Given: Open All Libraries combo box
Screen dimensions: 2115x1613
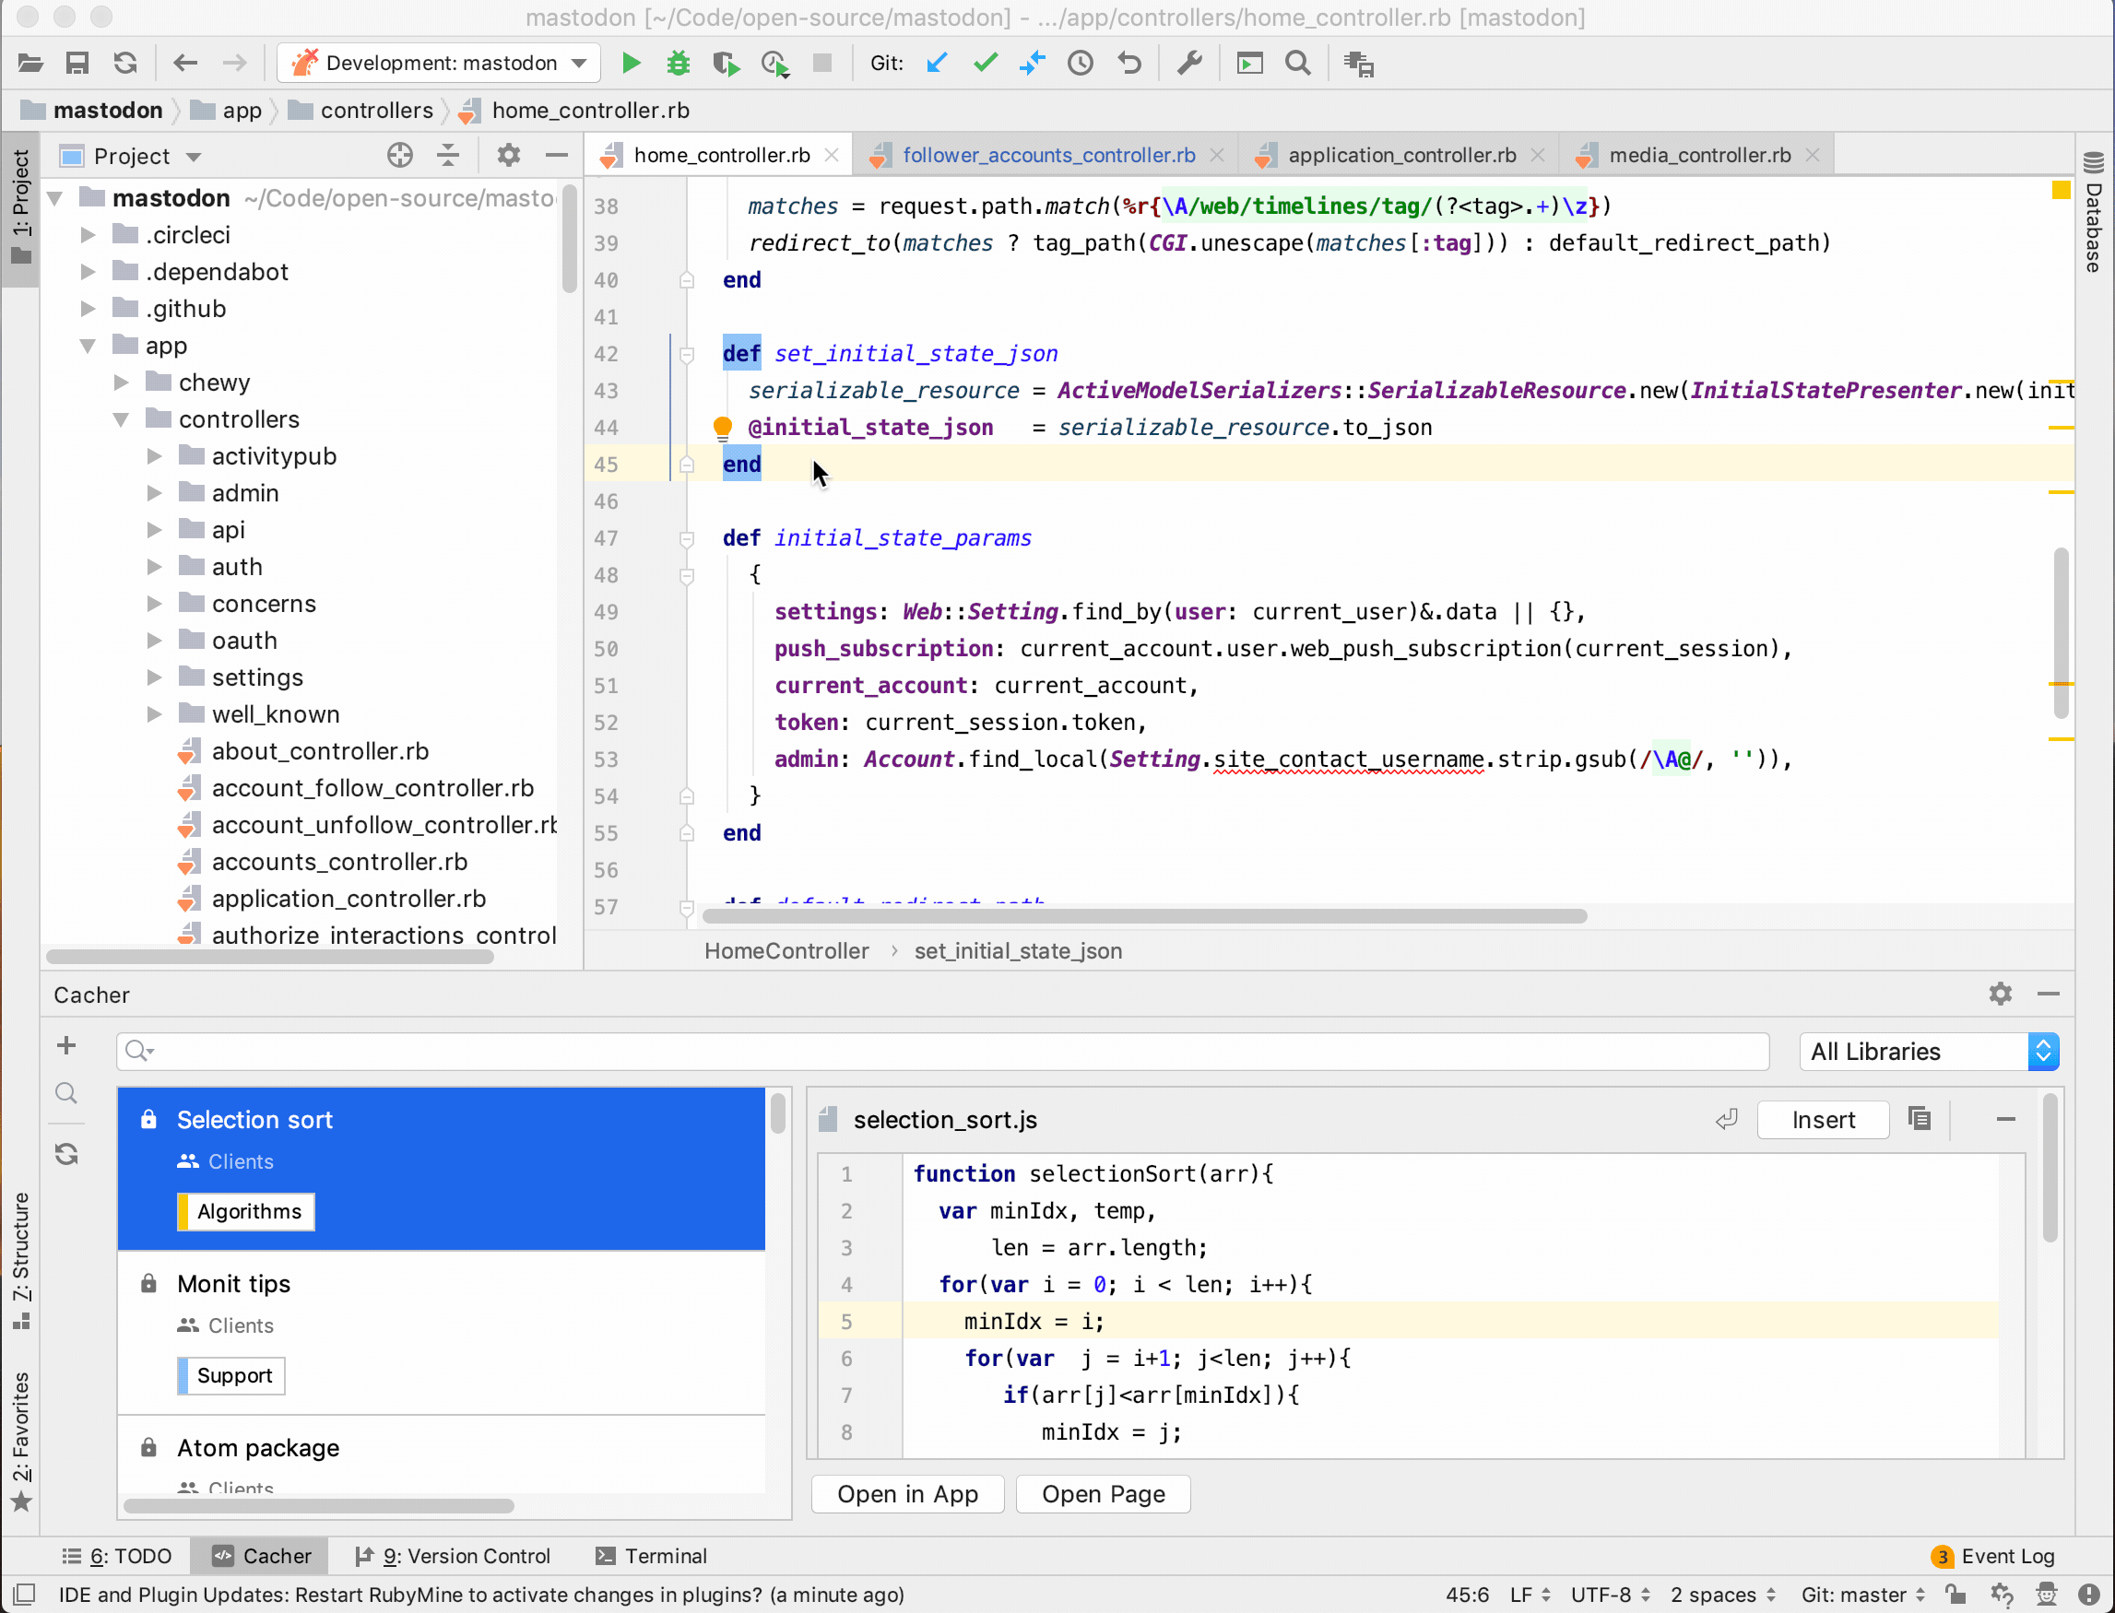Looking at the screenshot, I should [1931, 1052].
